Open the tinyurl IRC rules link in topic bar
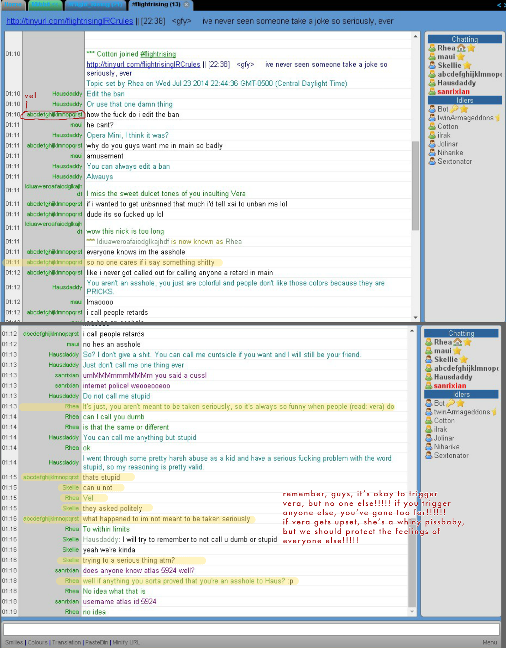The image size is (506, 648). click(70, 21)
